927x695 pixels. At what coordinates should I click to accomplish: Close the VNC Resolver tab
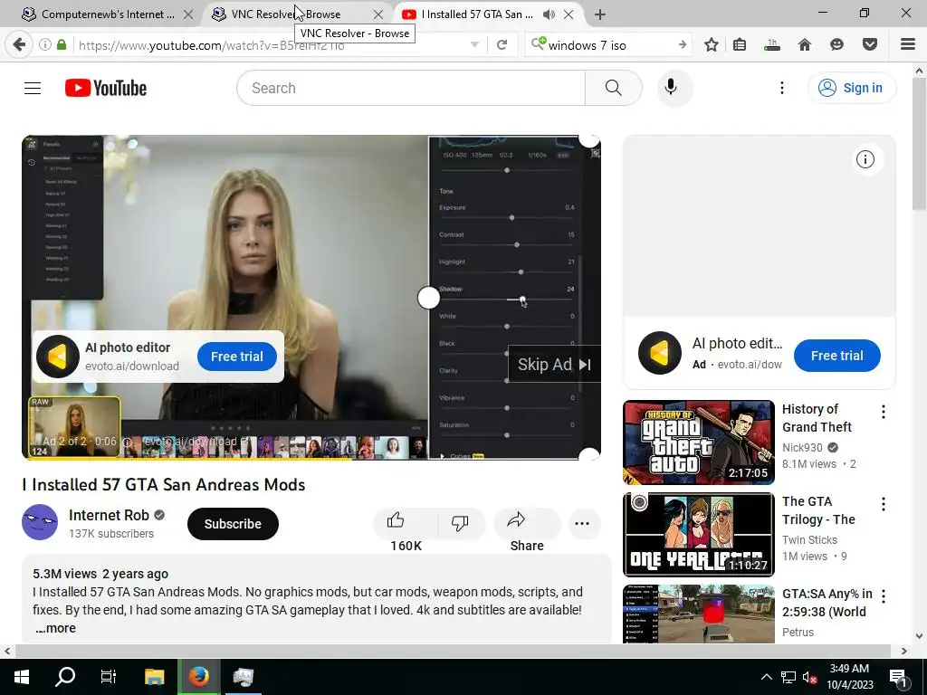(378, 14)
